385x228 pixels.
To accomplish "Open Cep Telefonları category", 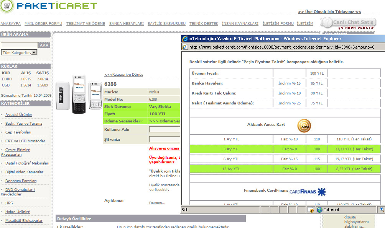I will click(18, 132).
